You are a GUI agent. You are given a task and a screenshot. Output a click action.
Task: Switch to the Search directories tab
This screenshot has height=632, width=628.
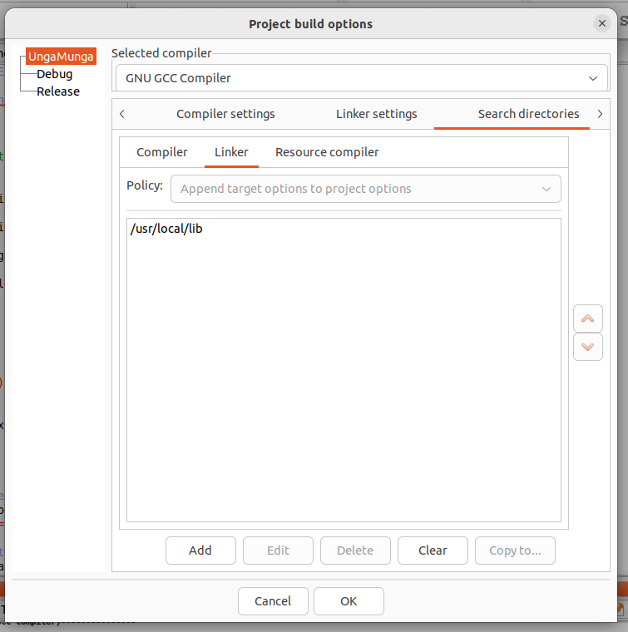[x=528, y=114]
